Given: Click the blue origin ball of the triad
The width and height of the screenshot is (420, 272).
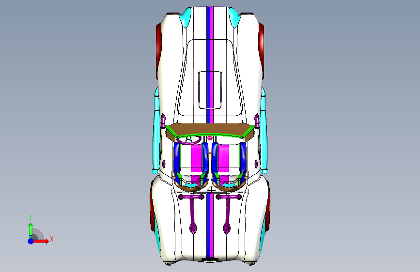Looking at the screenshot, I should [31, 241].
